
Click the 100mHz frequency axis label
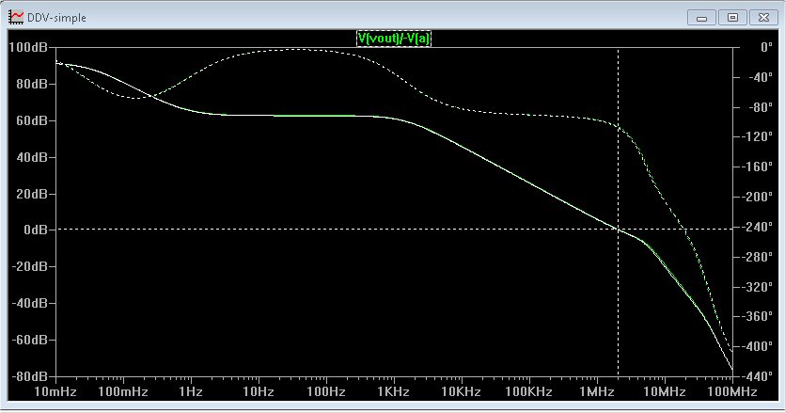pos(123,391)
